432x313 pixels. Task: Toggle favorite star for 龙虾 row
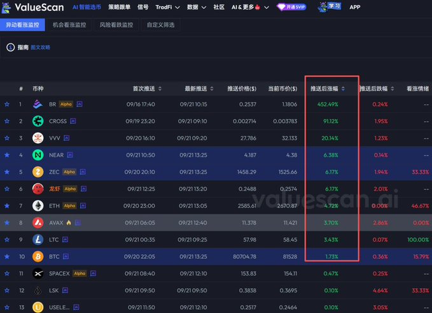(7, 189)
